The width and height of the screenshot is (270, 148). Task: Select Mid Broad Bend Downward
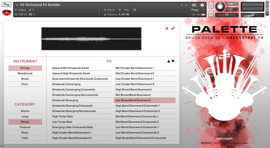(x=144, y=95)
